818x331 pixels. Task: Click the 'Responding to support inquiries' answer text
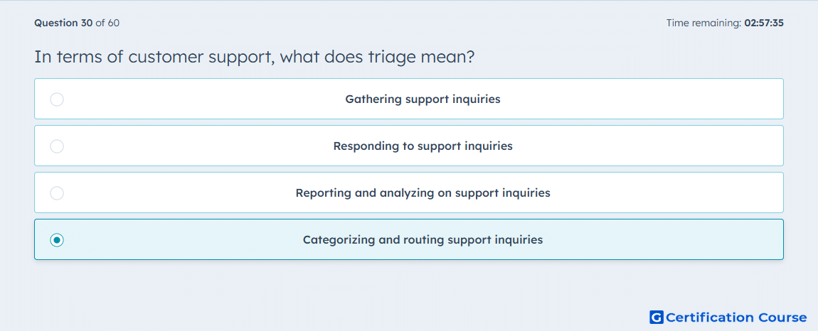(x=423, y=146)
